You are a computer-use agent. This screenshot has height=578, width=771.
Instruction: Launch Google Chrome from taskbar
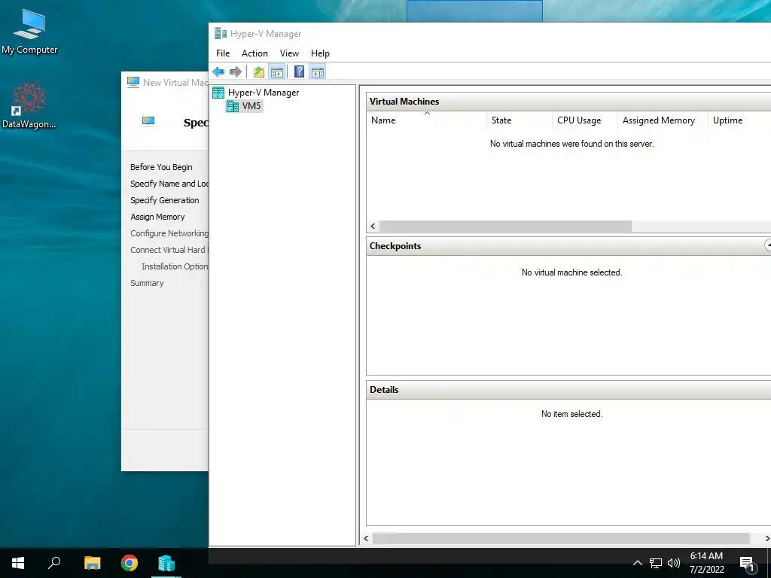point(130,563)
